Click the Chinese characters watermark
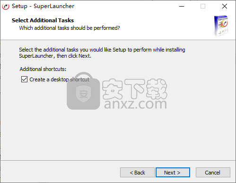This screenshot has width=236, height=183. click(x=135, y=88)
